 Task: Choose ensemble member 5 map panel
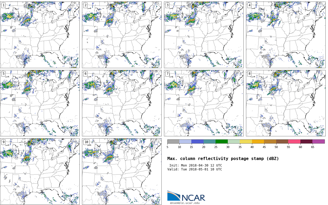pos(40,103)
